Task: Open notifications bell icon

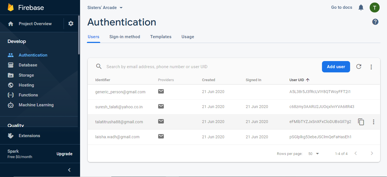Action: pyautogui.click(x=361, y=8)
